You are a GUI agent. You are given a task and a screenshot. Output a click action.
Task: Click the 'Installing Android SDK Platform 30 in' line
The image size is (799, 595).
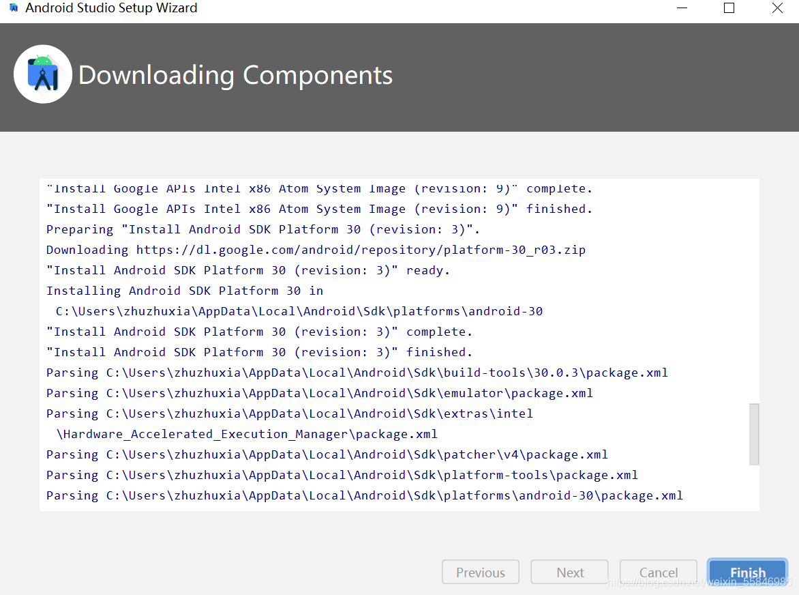click(185, 291)
